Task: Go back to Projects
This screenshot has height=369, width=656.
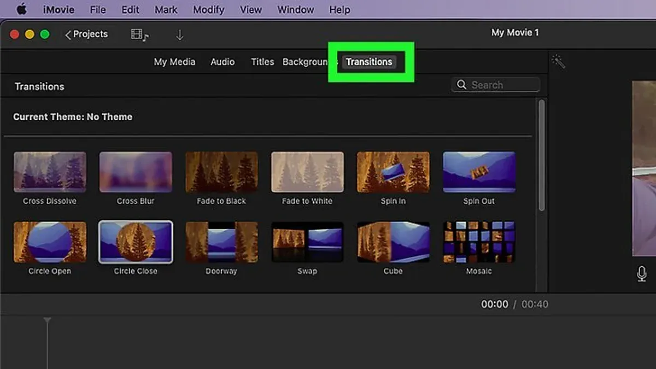Action: click(86, 34)
